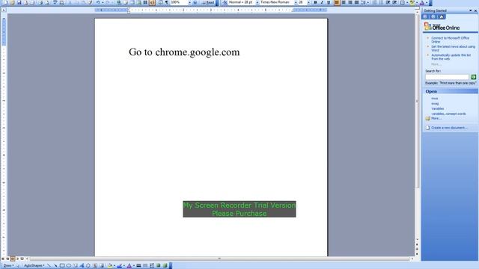Switch to Read layout
This screenshot has width=479, height=269.
pos(208,2)
